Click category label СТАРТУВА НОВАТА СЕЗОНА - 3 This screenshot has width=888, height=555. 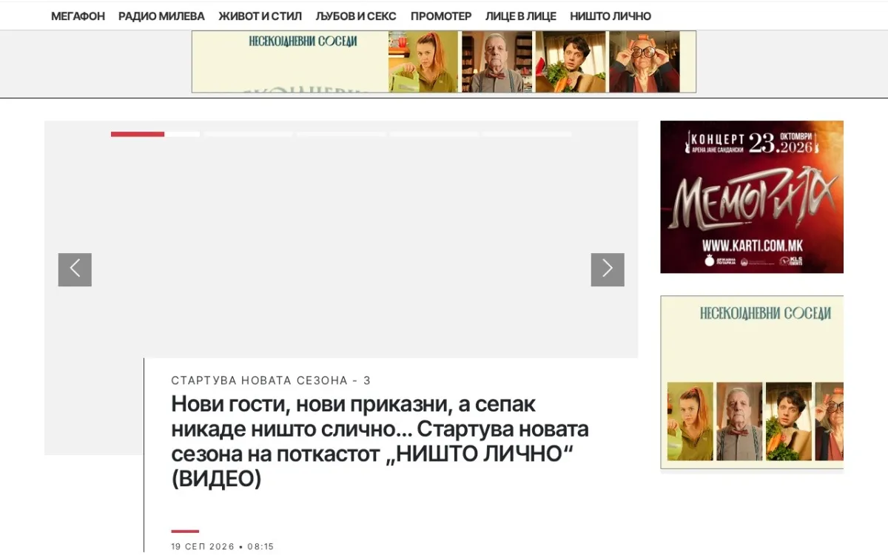(271, 380)
